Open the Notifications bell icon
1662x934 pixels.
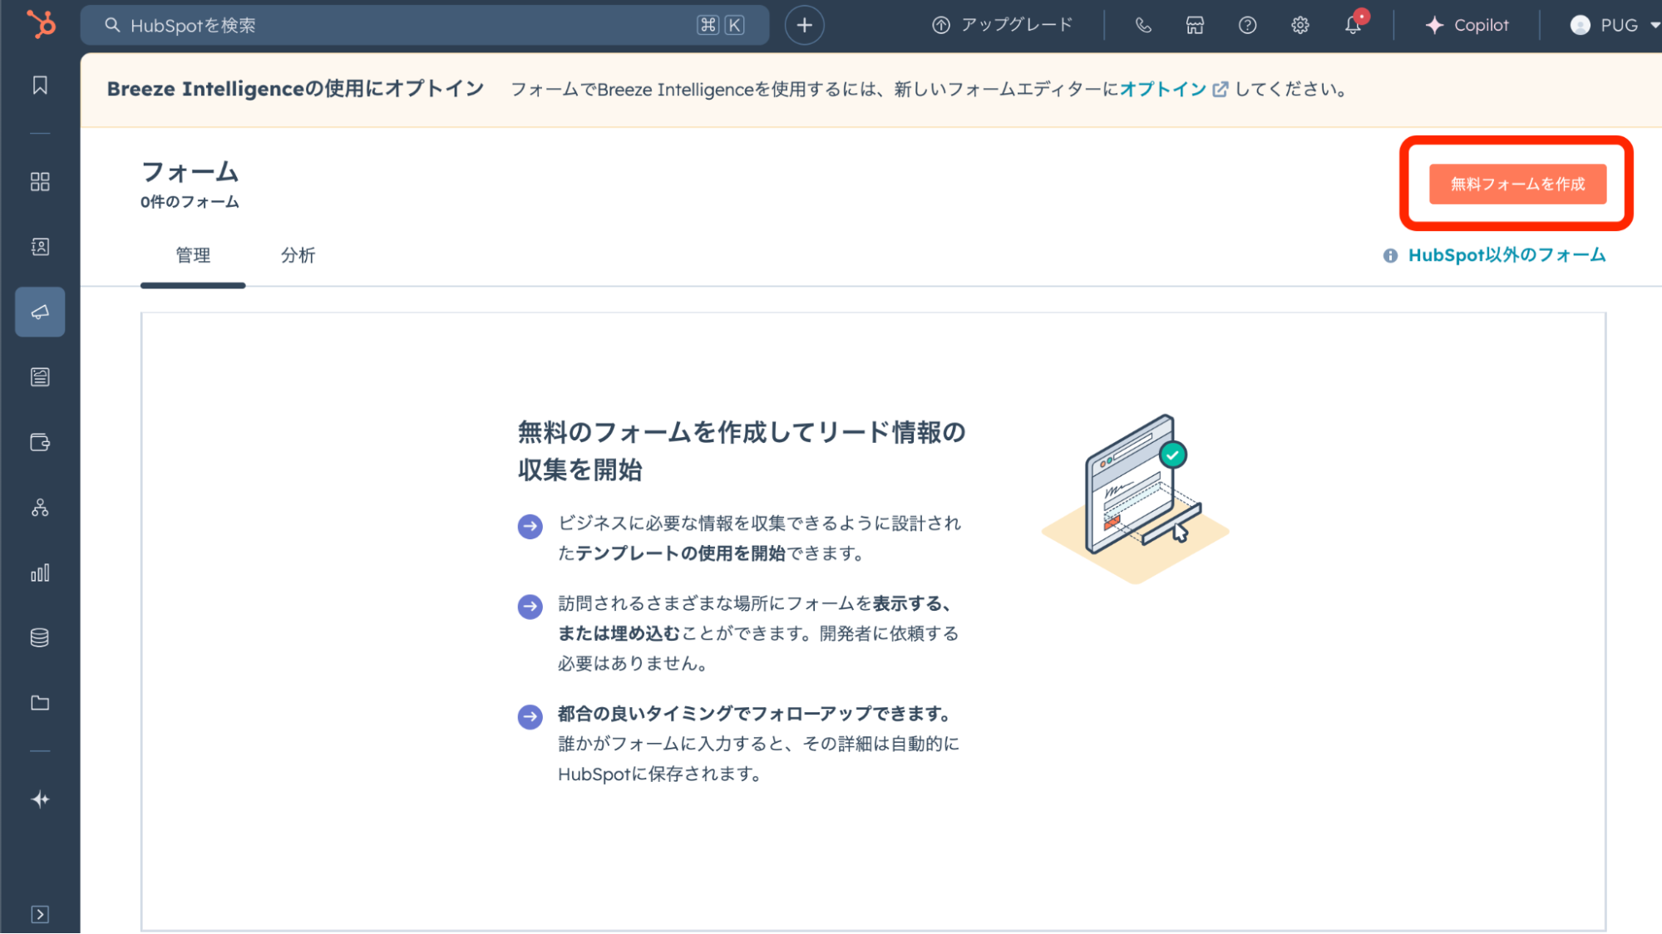[x=1354, y=25]
